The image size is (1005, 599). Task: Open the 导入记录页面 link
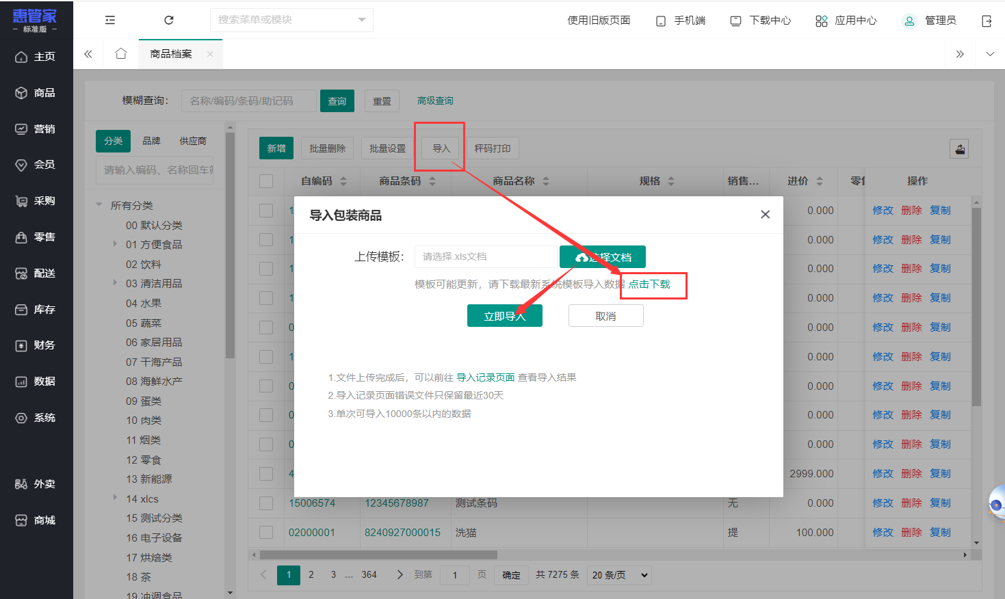pyautogui.click(x=486, y=377)
